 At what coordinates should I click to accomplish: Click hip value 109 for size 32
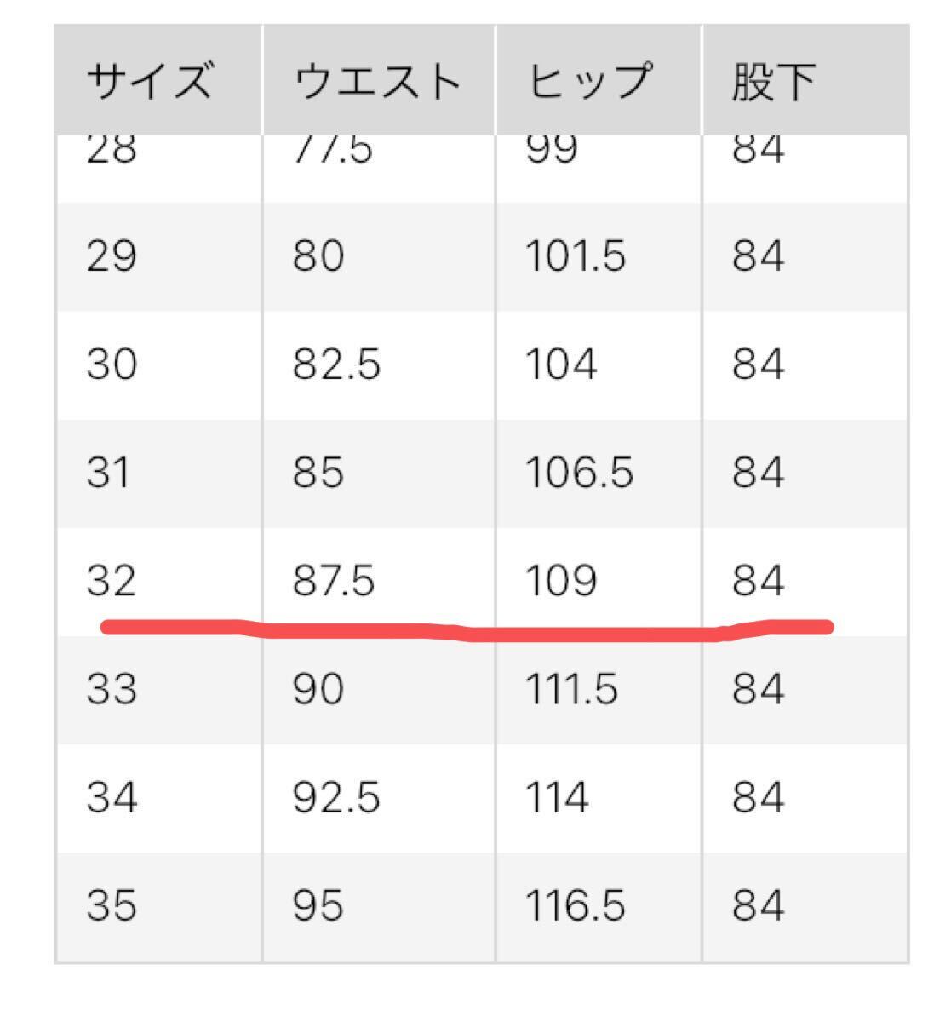(x=561, y=581)
